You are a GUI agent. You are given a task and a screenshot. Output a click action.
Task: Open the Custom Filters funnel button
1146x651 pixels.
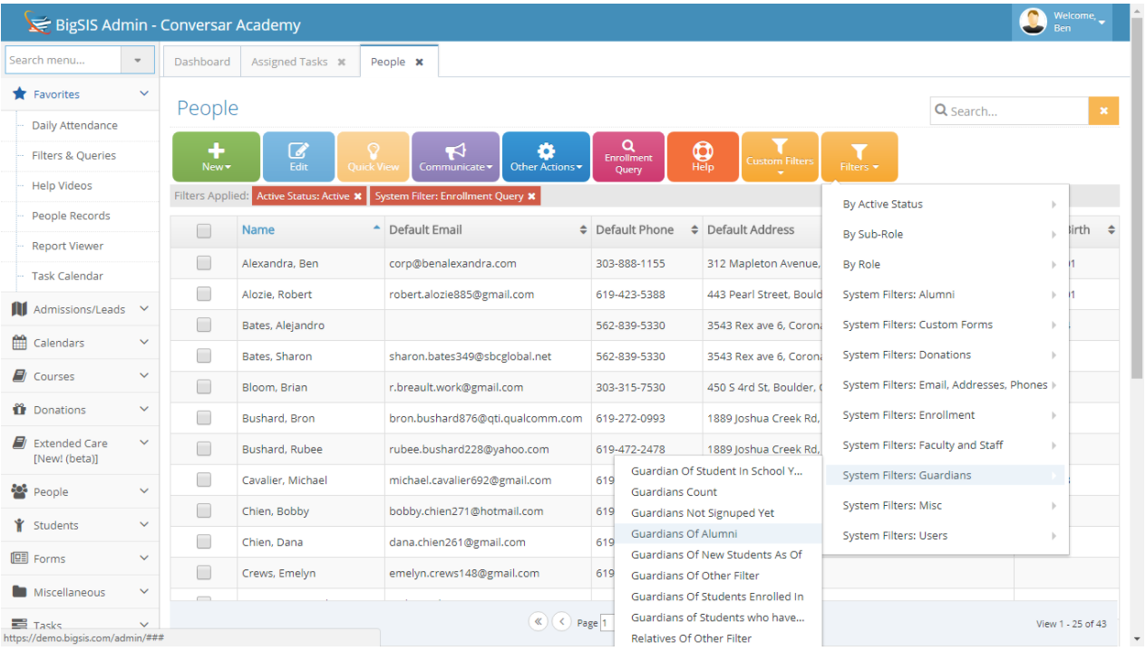coord(780,157)
